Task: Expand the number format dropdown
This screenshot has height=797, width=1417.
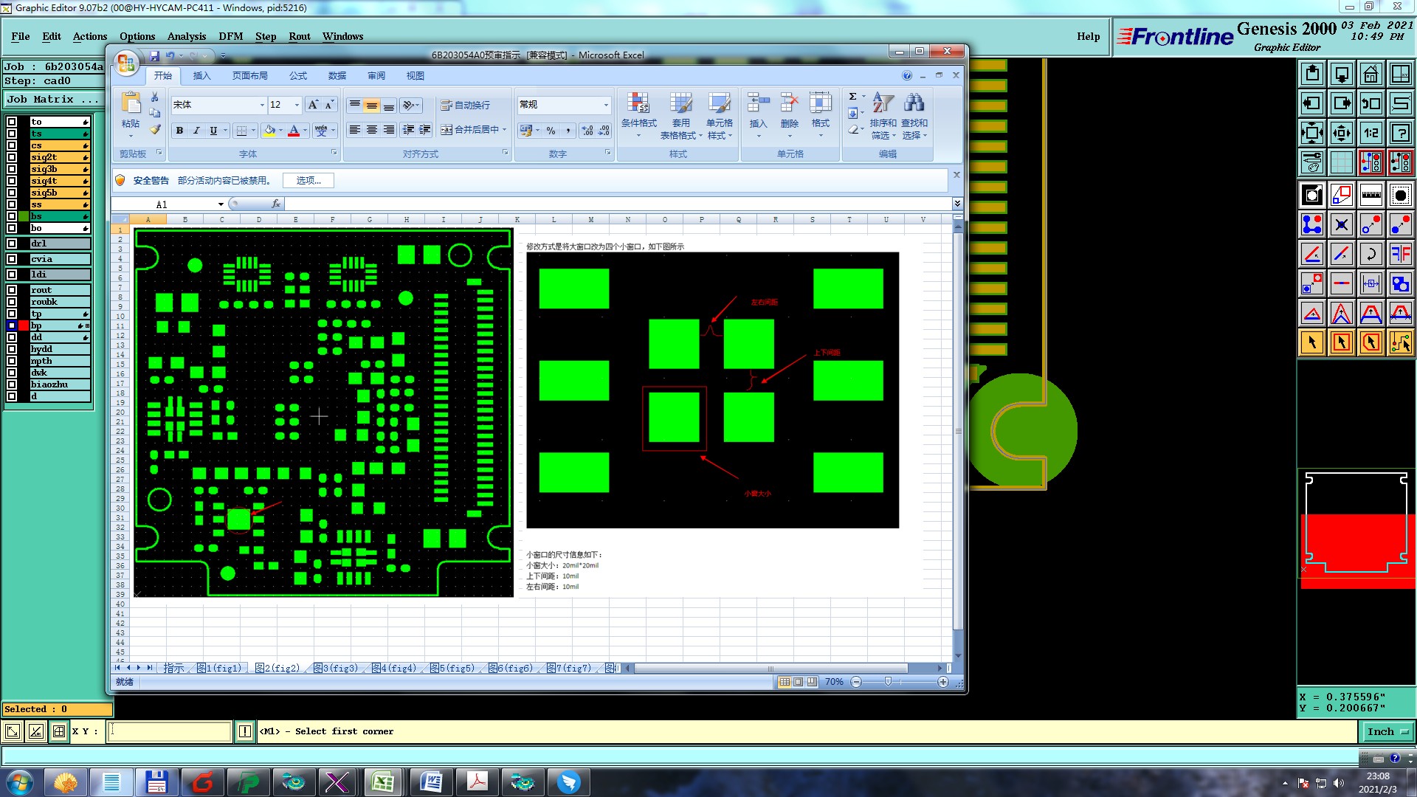Action: (606, 105)
